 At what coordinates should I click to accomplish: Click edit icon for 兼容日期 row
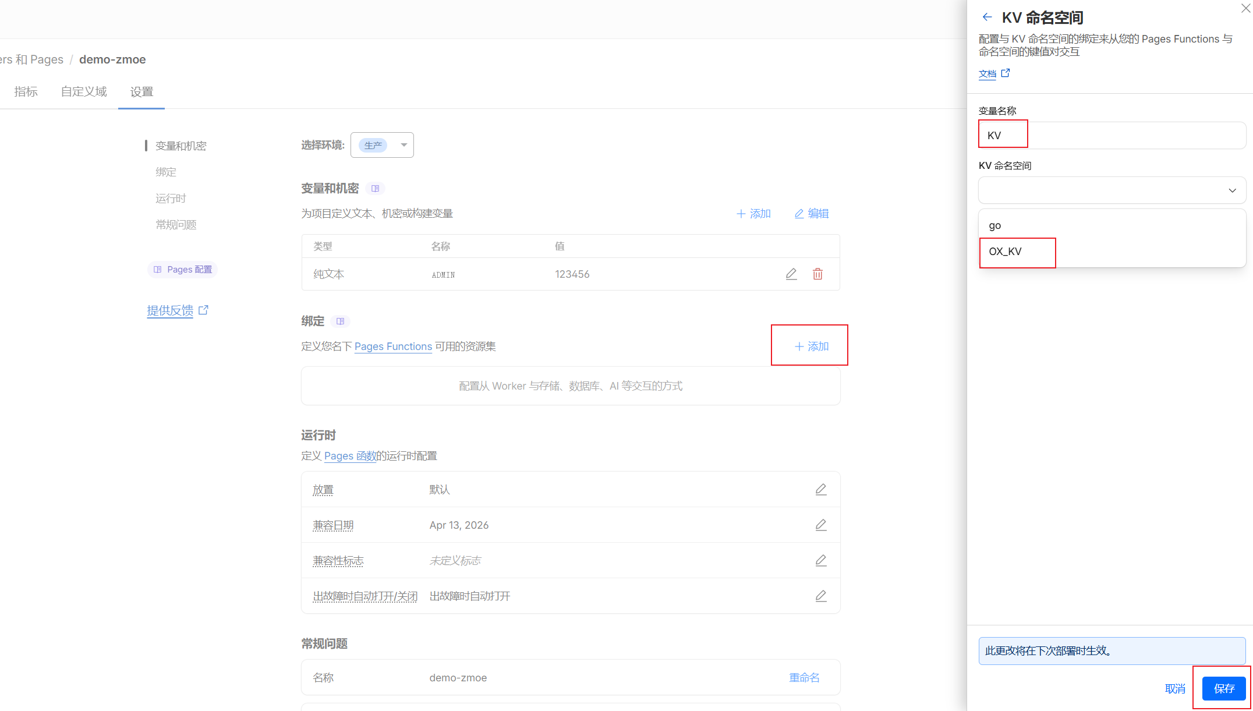click(821, 525)
